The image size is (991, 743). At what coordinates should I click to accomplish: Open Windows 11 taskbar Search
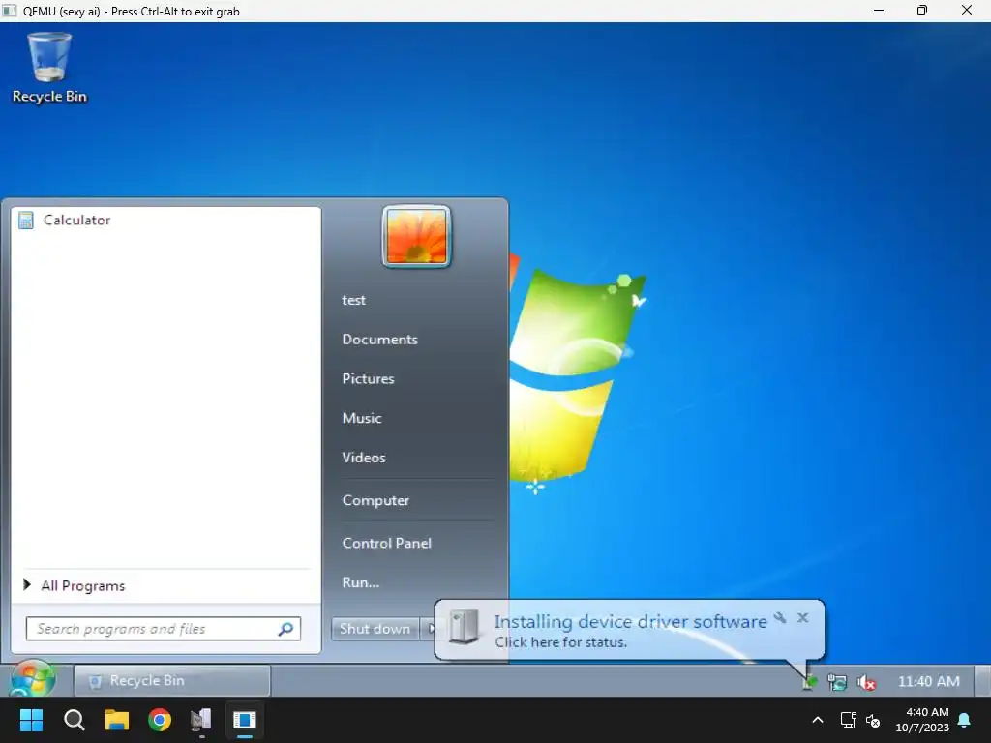point(74,720)
